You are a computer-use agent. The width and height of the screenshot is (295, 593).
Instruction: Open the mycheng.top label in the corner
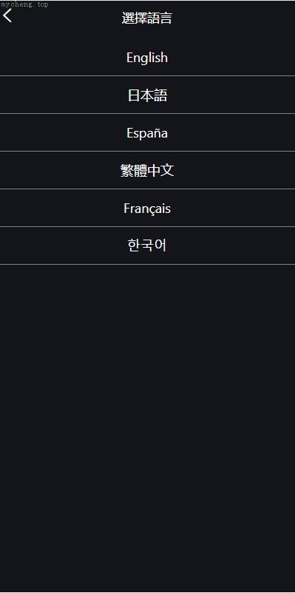point(25,4)
